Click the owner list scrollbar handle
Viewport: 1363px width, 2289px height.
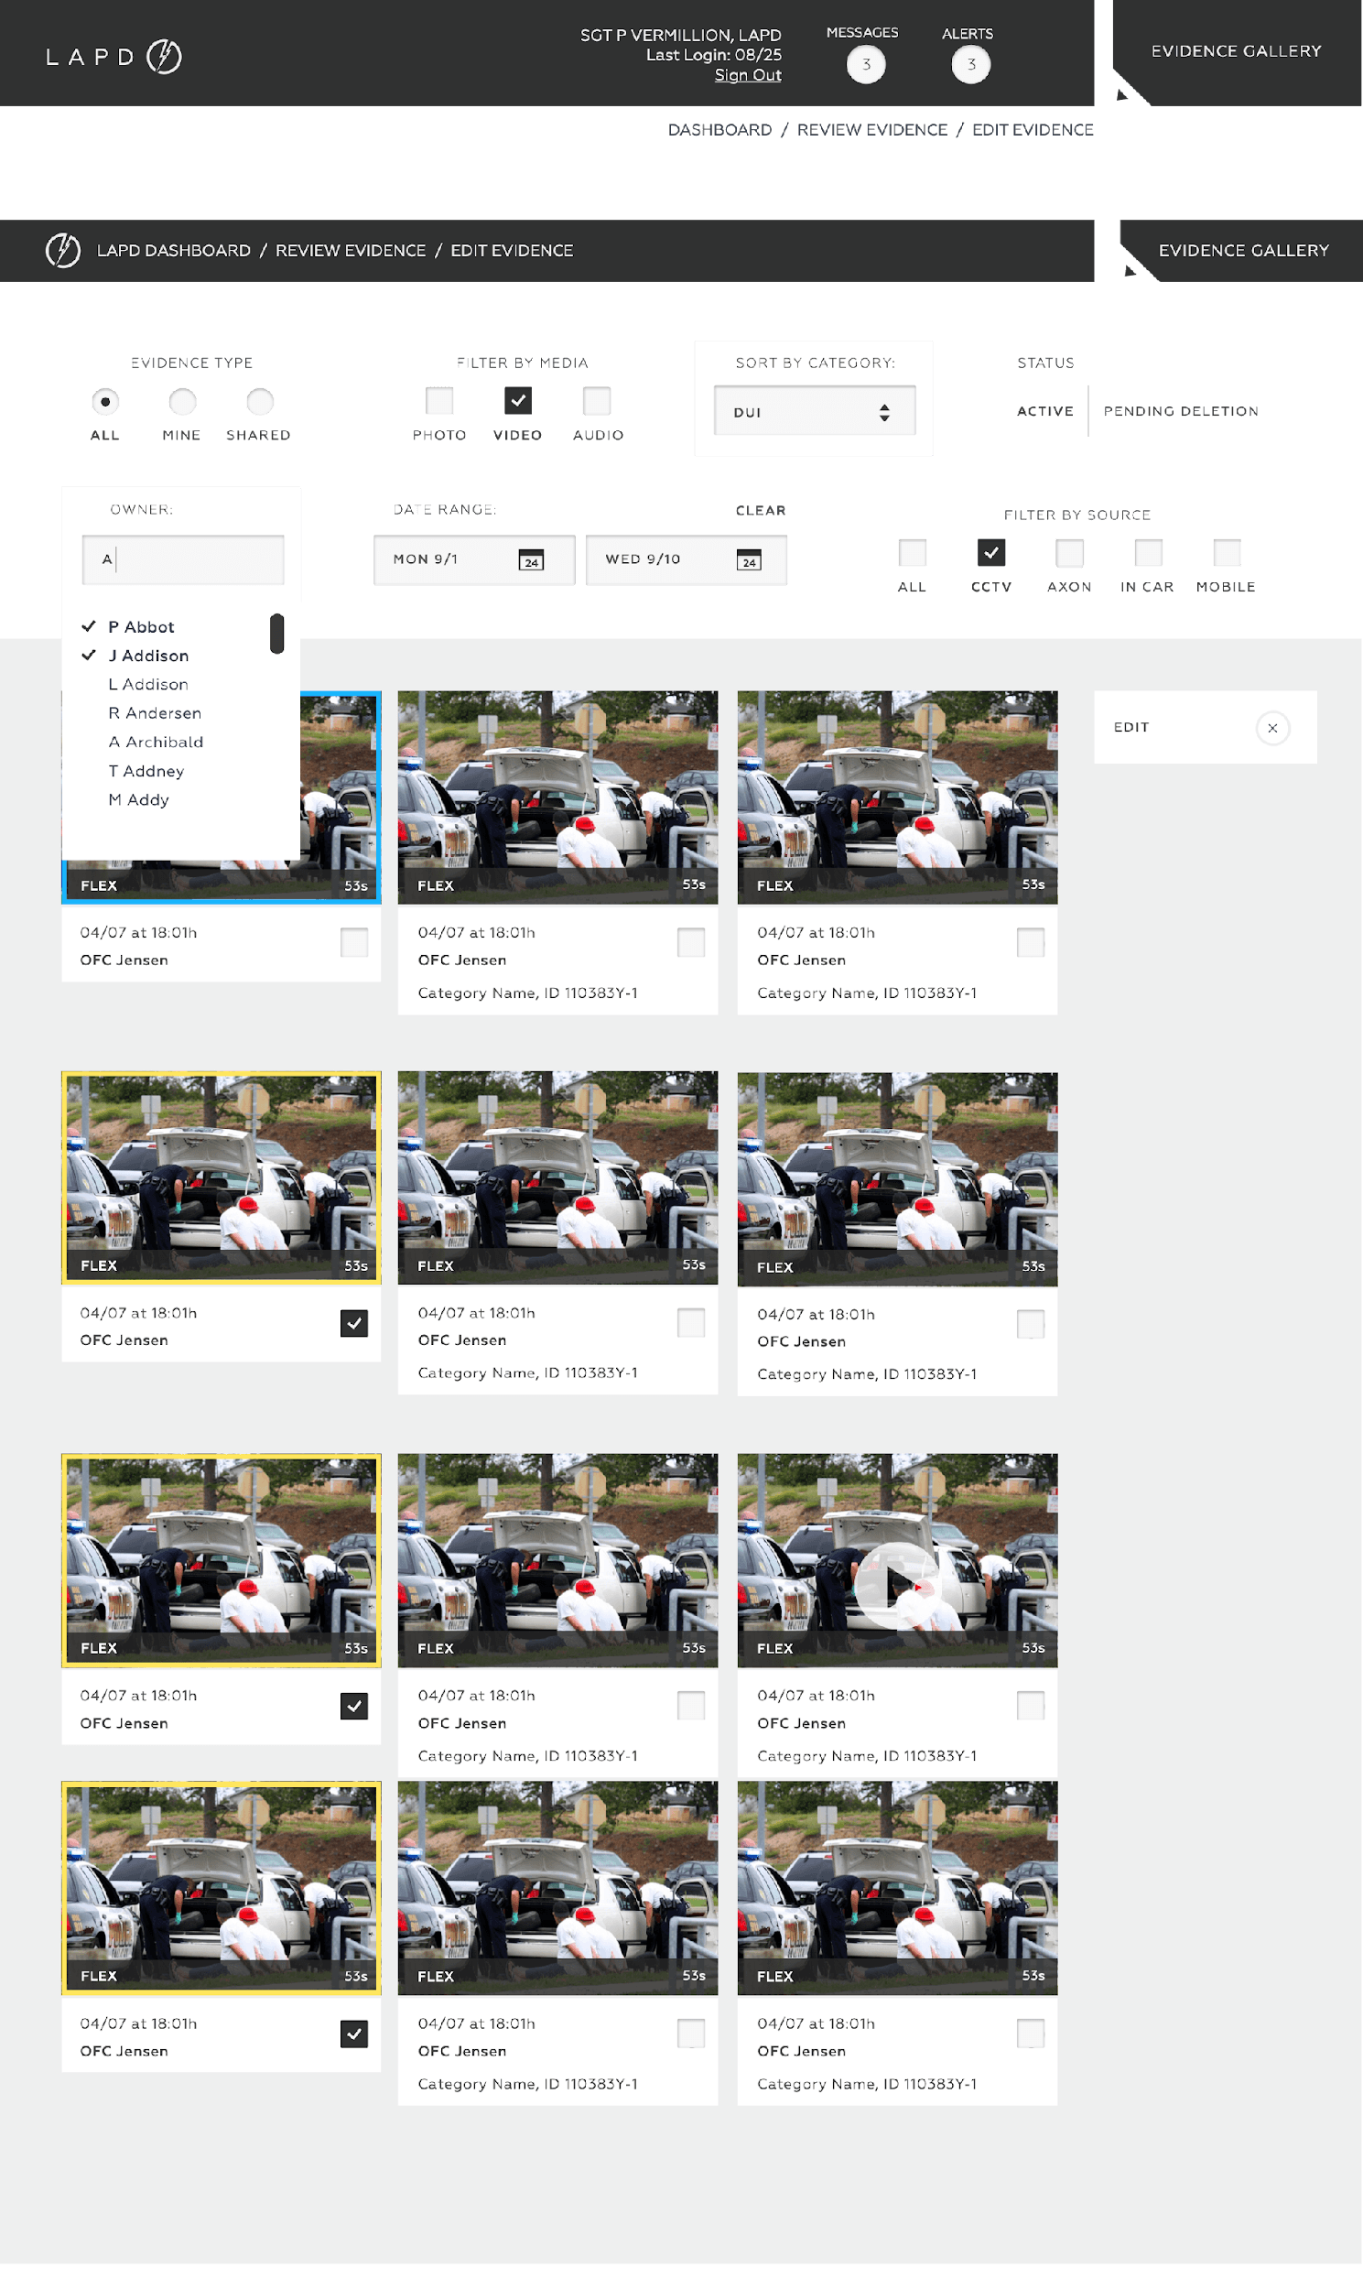coord(276,634)
